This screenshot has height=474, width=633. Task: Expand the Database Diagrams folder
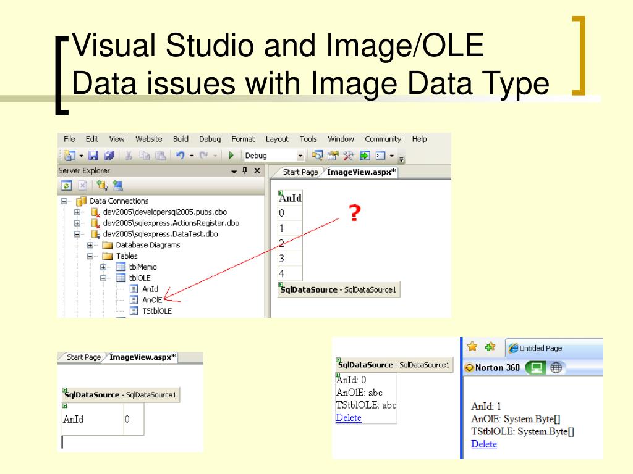90,245
